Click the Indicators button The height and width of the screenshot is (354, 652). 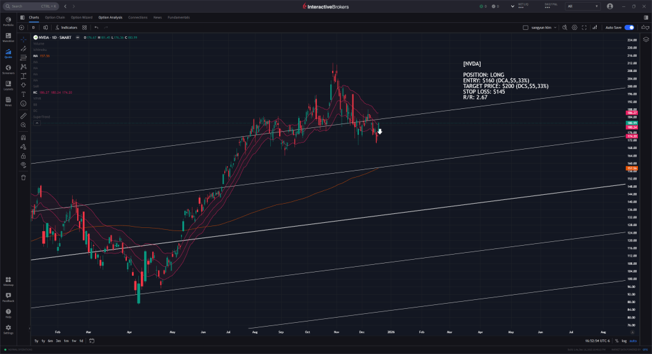point(66,27)
